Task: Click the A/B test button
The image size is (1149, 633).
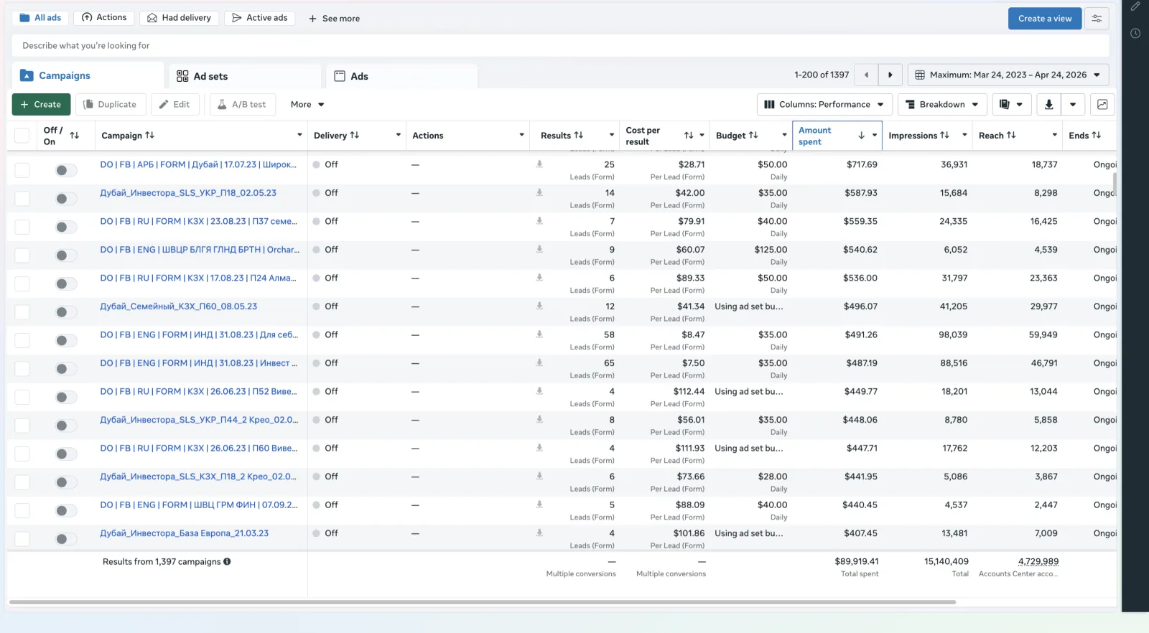Action: tap(241, 105)
